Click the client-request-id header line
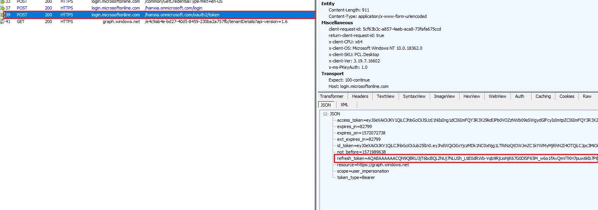 pos(385,29)
